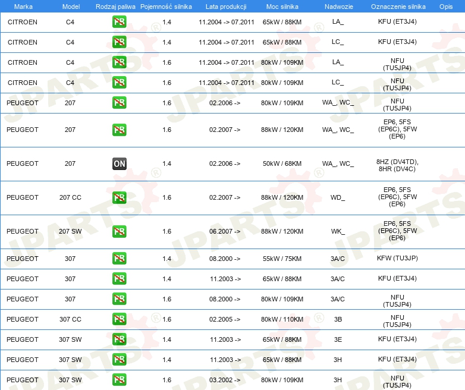This screenshot has height=390, width=465.
Task: Click the Moc silnika column header
Action: tap(282, 7)
